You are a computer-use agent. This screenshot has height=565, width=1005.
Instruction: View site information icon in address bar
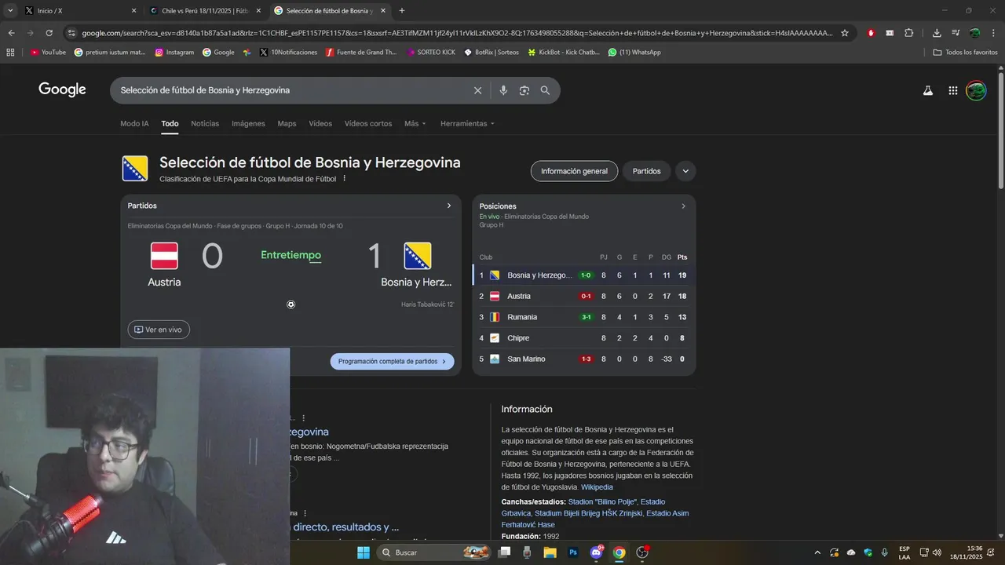pyautogui.click(x=71, y=33)
